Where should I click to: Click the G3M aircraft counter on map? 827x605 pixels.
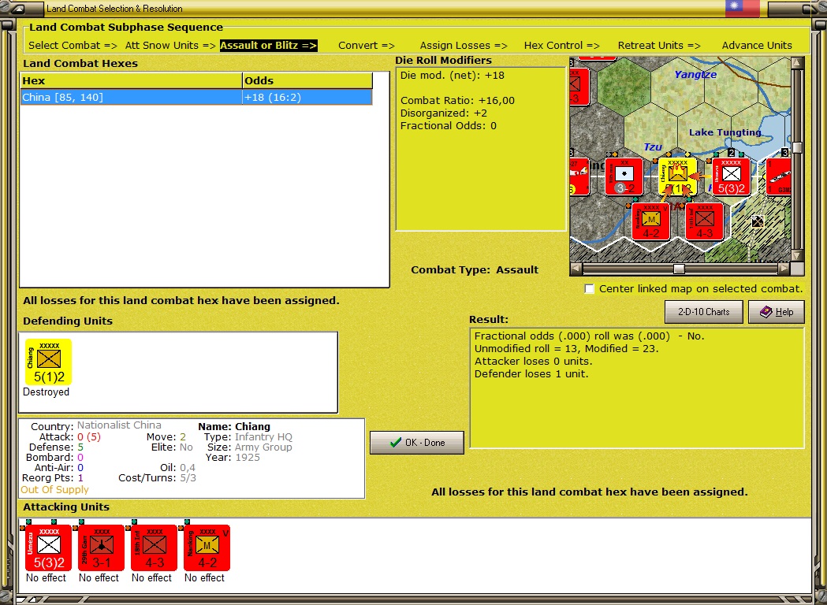coord(778,176)
